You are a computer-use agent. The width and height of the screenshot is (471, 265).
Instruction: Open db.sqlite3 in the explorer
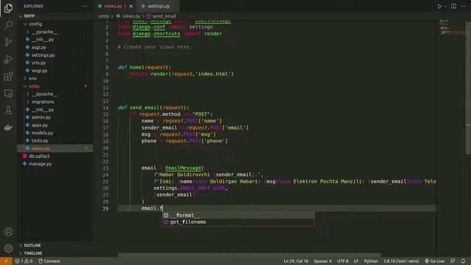(55, 156)
